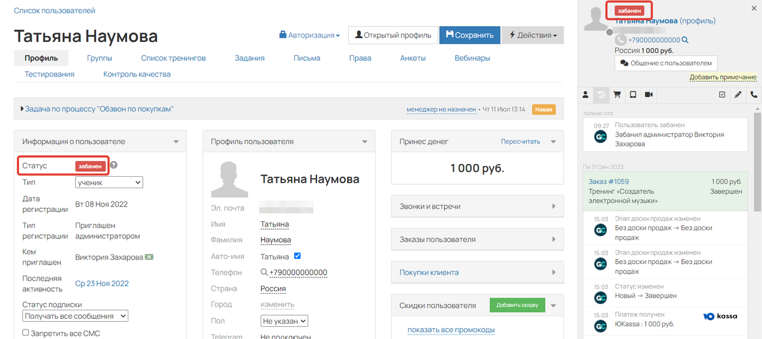Click the phone call icon in sidebar

(x=754, y=94)
